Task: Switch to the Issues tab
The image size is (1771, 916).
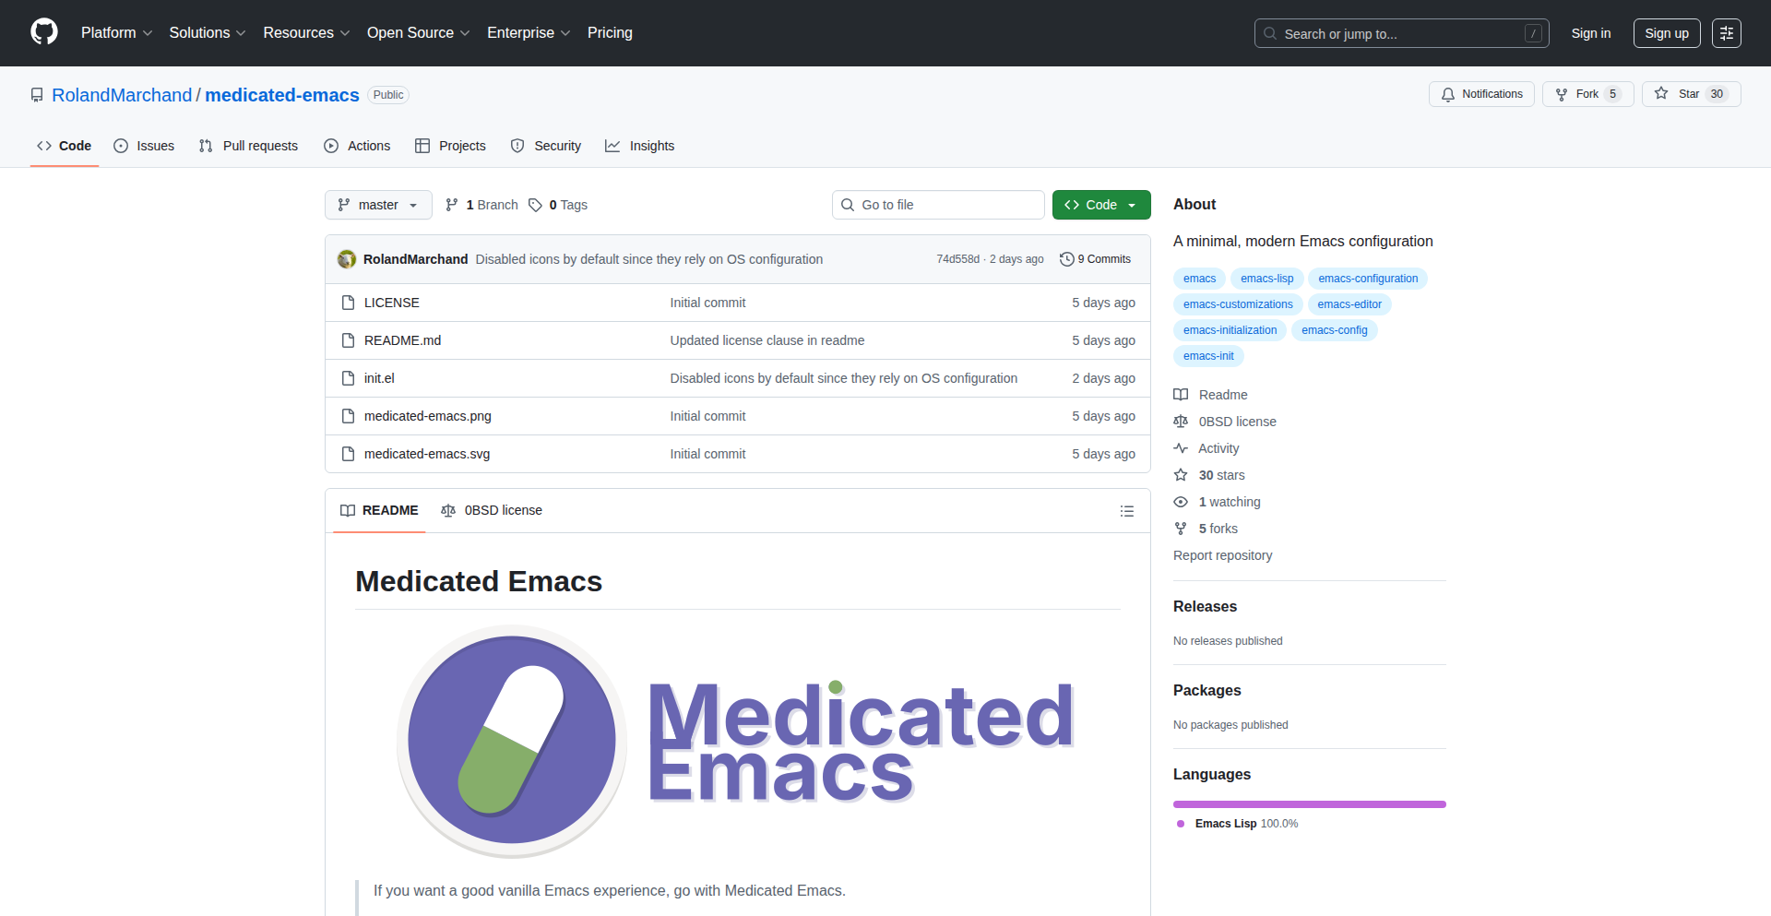Action: tap(144, 146)
